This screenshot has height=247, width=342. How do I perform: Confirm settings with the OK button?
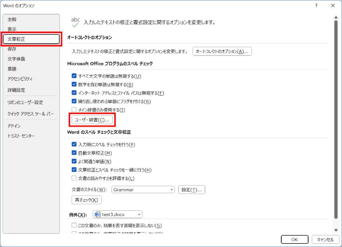point(294,239)
